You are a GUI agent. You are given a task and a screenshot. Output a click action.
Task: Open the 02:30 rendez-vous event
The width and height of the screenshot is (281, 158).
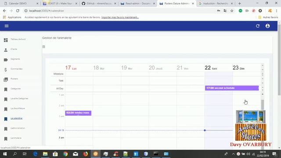tap(78, 113)
